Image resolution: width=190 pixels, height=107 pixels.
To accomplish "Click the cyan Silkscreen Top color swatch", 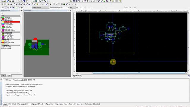I will 3,23.
